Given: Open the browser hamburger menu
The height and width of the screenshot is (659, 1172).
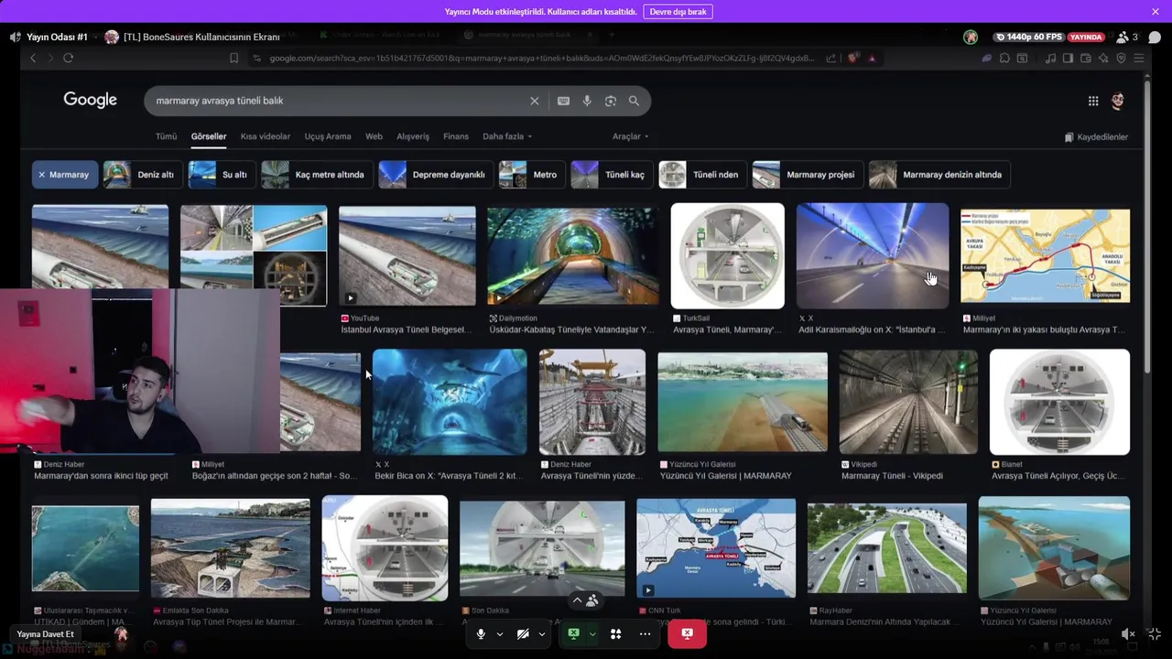Looking at the screenshot, I should click(1139, 58).
